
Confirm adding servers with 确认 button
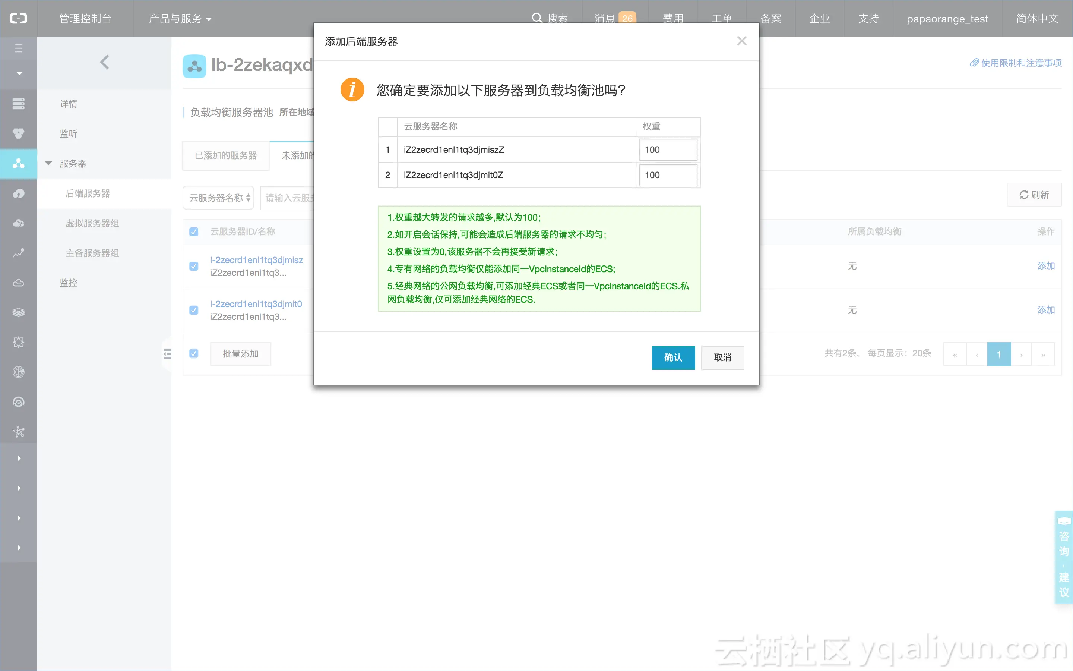tap(673, 358)
